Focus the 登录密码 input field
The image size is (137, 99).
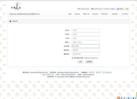coord(86,50)
